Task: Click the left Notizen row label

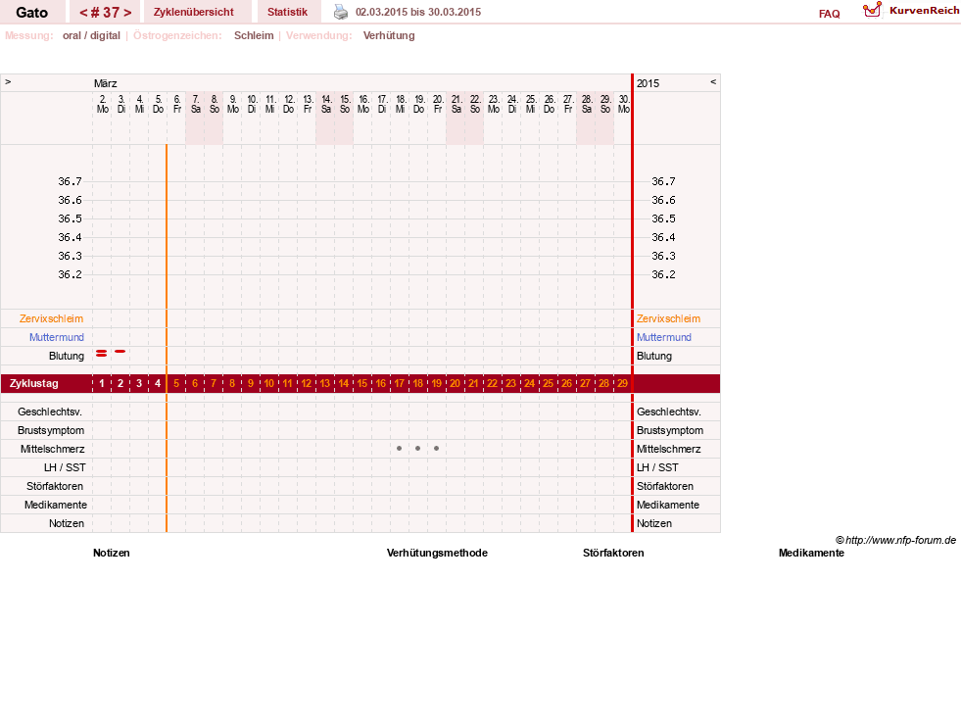Action: coord(67,523)
